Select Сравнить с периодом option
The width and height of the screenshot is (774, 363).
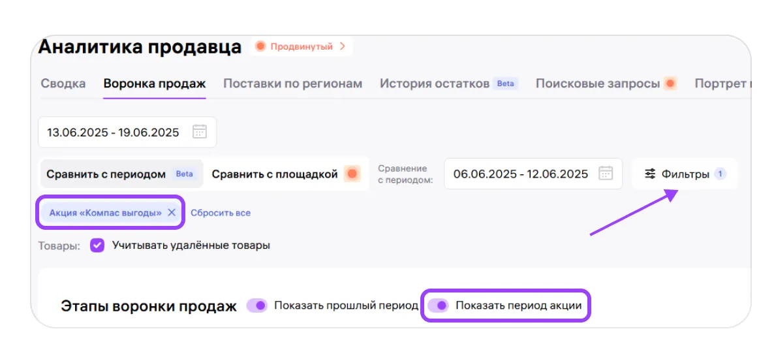click(x=106, y=174)
